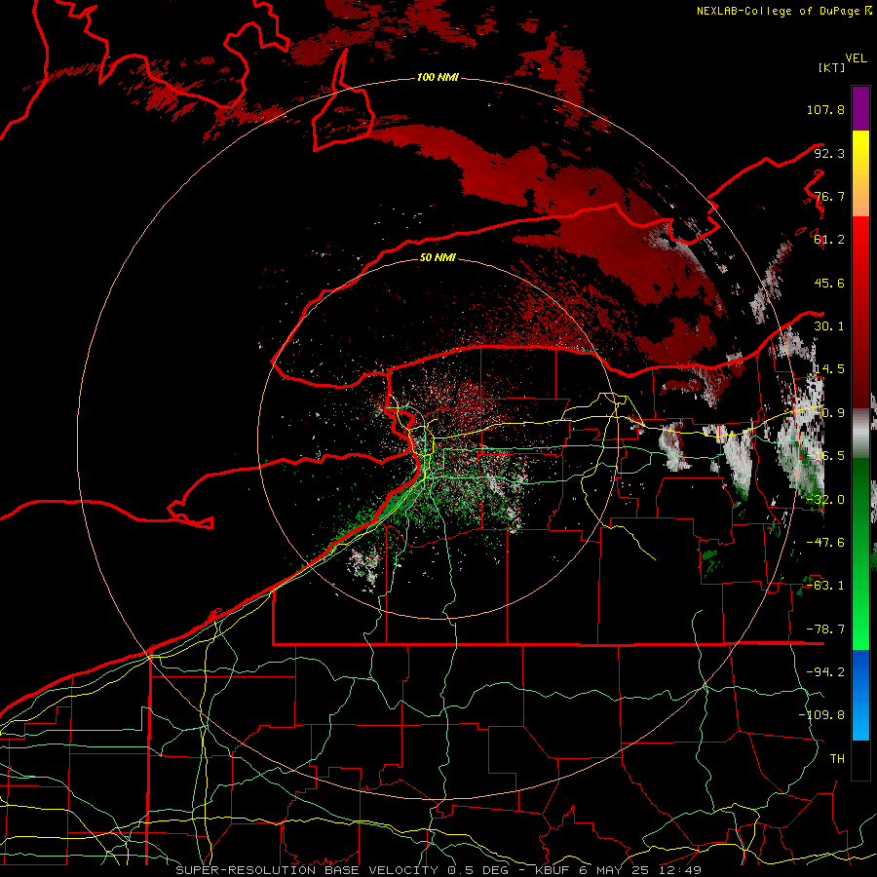Click the 45.6 velocity scale value
Viewport: 877px width, 877px height.
829,283
